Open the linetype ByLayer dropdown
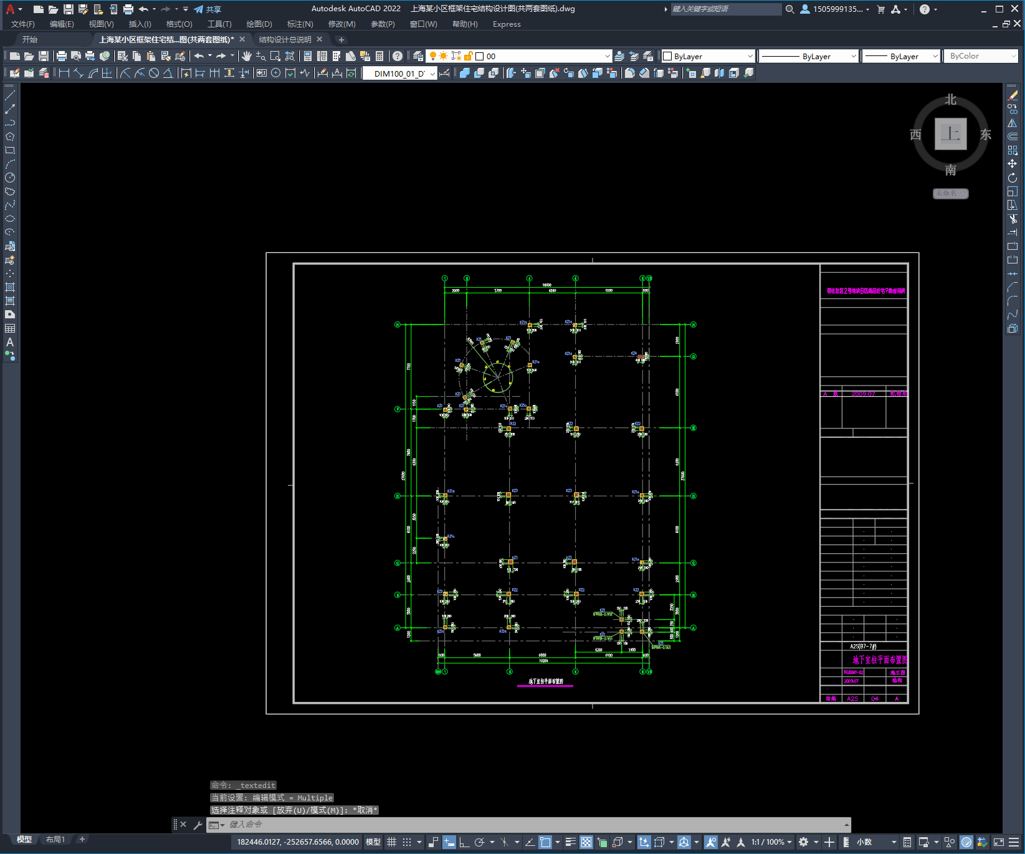1025x854 pixels. click(x=809, y=56)
